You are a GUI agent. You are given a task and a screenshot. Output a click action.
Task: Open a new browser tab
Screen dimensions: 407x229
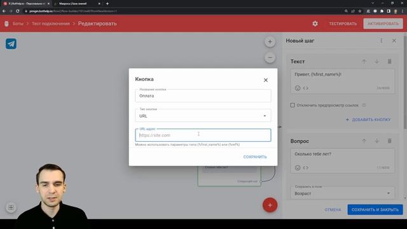pos(107,4)
